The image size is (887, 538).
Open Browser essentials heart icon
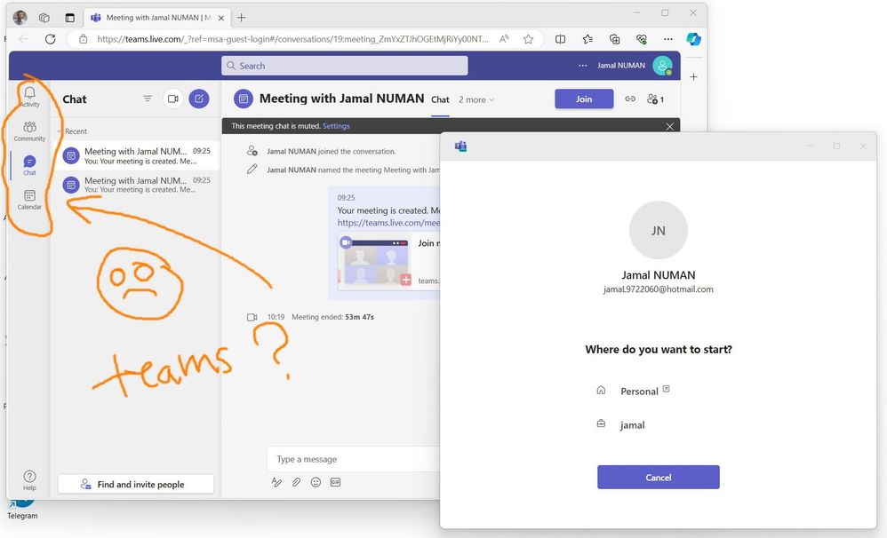pos(642,39)
